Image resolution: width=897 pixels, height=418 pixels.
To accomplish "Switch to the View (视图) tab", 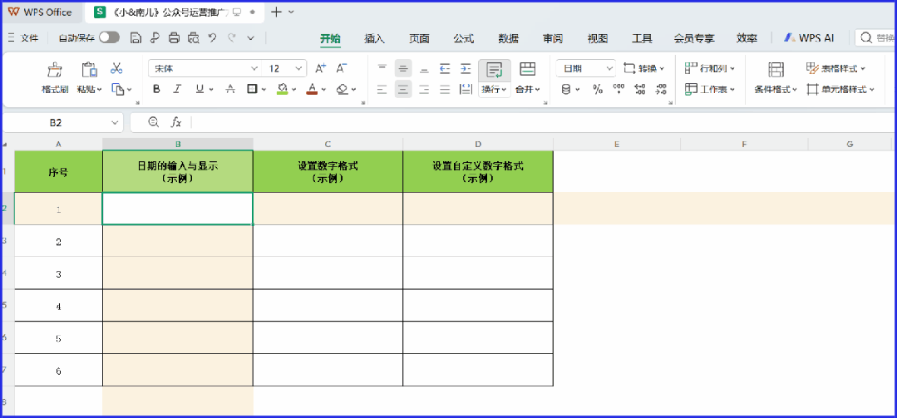I will pyautogui.click(x=598, y=38).
